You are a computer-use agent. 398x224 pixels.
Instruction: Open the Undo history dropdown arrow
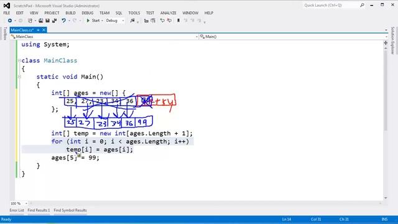(x=69, y=21)
